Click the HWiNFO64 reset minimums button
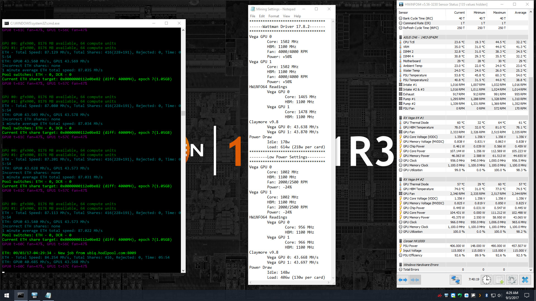The height and width of the screenshot is (301, 536). click(x=415, y=280)
